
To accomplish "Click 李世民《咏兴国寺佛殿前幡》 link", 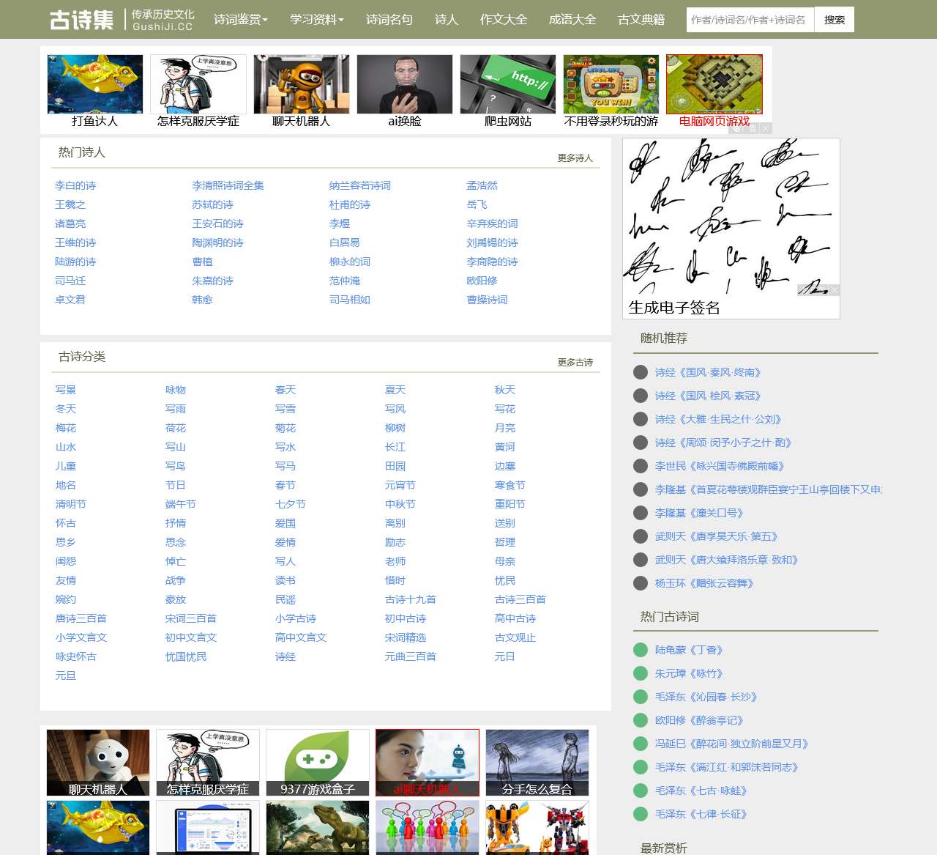I will click(720, 466).
